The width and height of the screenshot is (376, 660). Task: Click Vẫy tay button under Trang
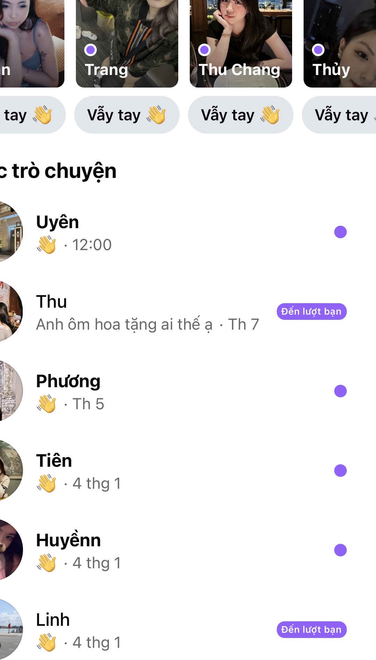(x=127, y=115)
